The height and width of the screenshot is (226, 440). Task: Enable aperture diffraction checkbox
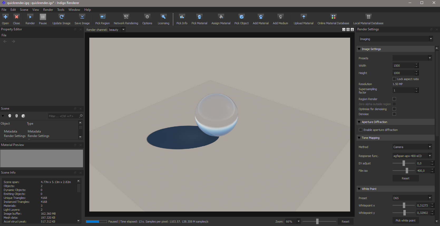361,130
